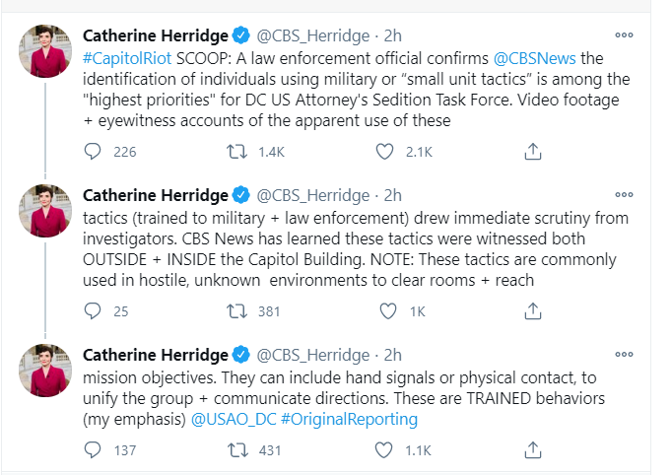Viewport: 672px width, 475px height.
Task: Share the second tweet about tactics
Action: (x=533, y=310)
